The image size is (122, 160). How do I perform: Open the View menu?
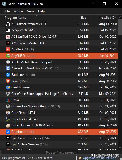(x=30, y=11)
